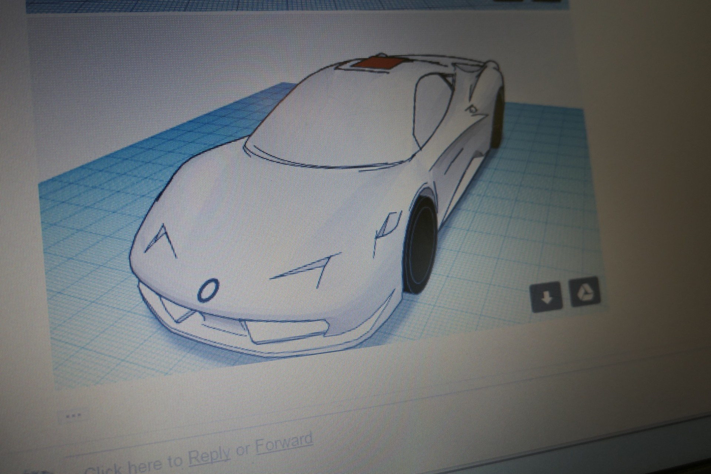Expand trimmed content ellipsis button
711x474 pixels.
(73, 416)
